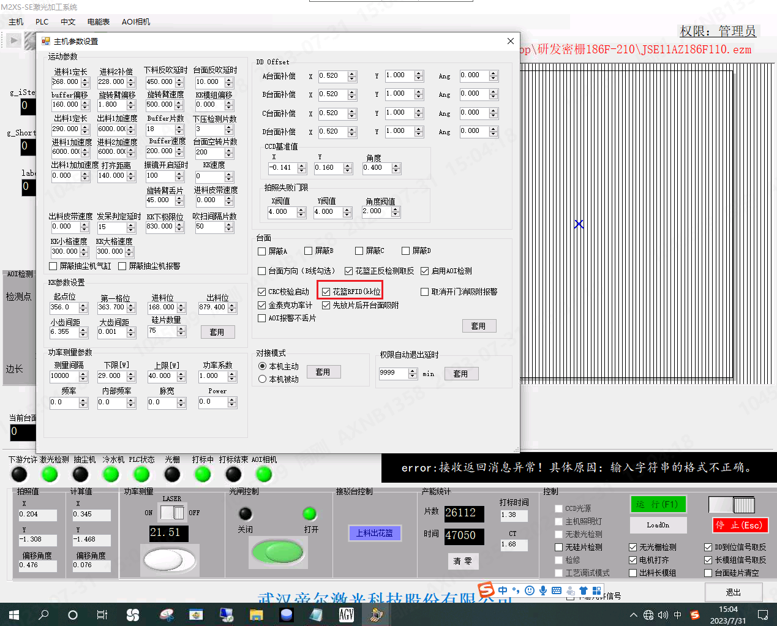Open the 中文 language menu
777x626 pixels.
pyautogui.click(x=68, y=22)
